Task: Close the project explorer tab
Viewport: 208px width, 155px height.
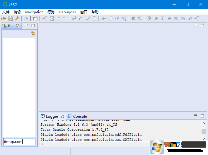Action: [x=17, y=26]
